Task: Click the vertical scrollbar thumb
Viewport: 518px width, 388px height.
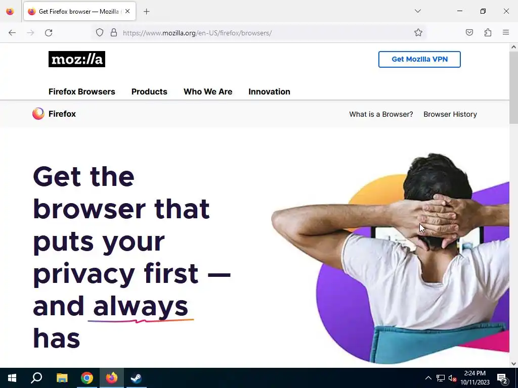Action: tap(514, 87)
